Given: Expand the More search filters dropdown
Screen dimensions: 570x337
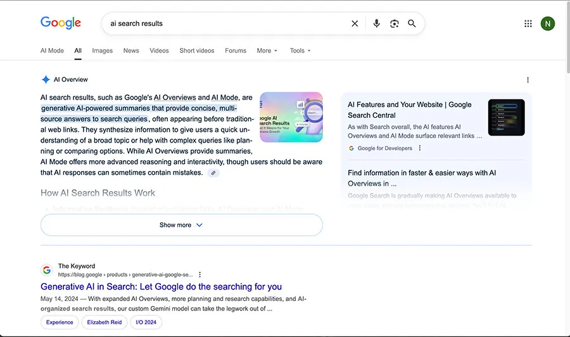Looking at the screenshot, I should pos(267,51).
